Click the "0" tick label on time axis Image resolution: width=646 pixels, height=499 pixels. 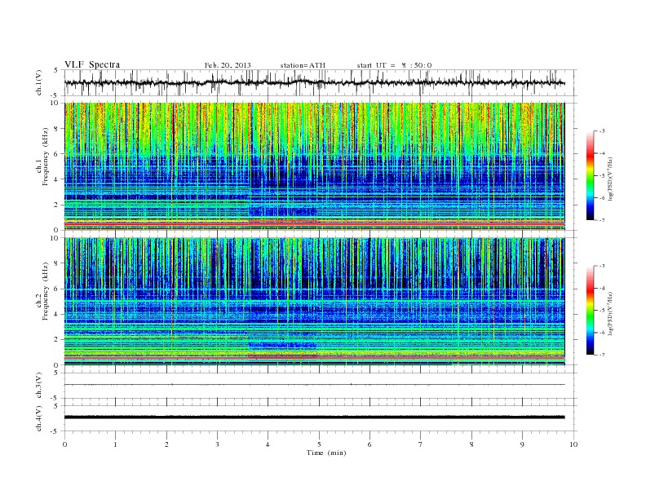point(64,444)
